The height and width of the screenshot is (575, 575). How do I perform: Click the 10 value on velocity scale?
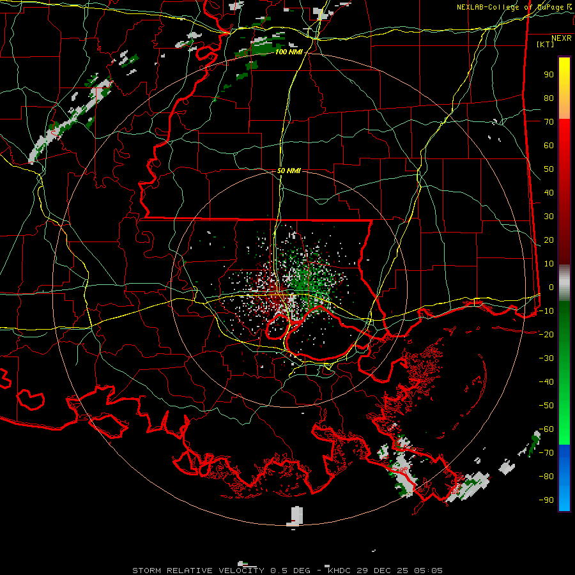[x=549, y=264]
